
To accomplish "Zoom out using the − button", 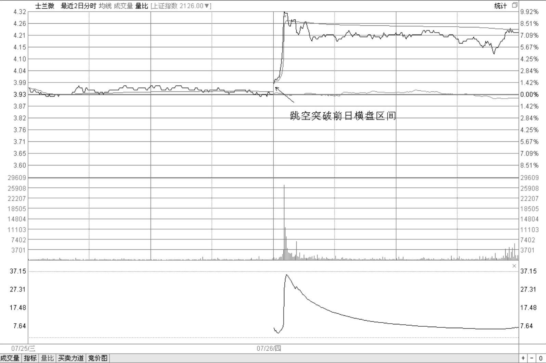I will pyautogui.click(x=532, y=358).
